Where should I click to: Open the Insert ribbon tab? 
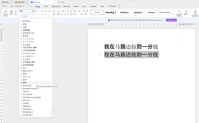[x=46, y=6]
